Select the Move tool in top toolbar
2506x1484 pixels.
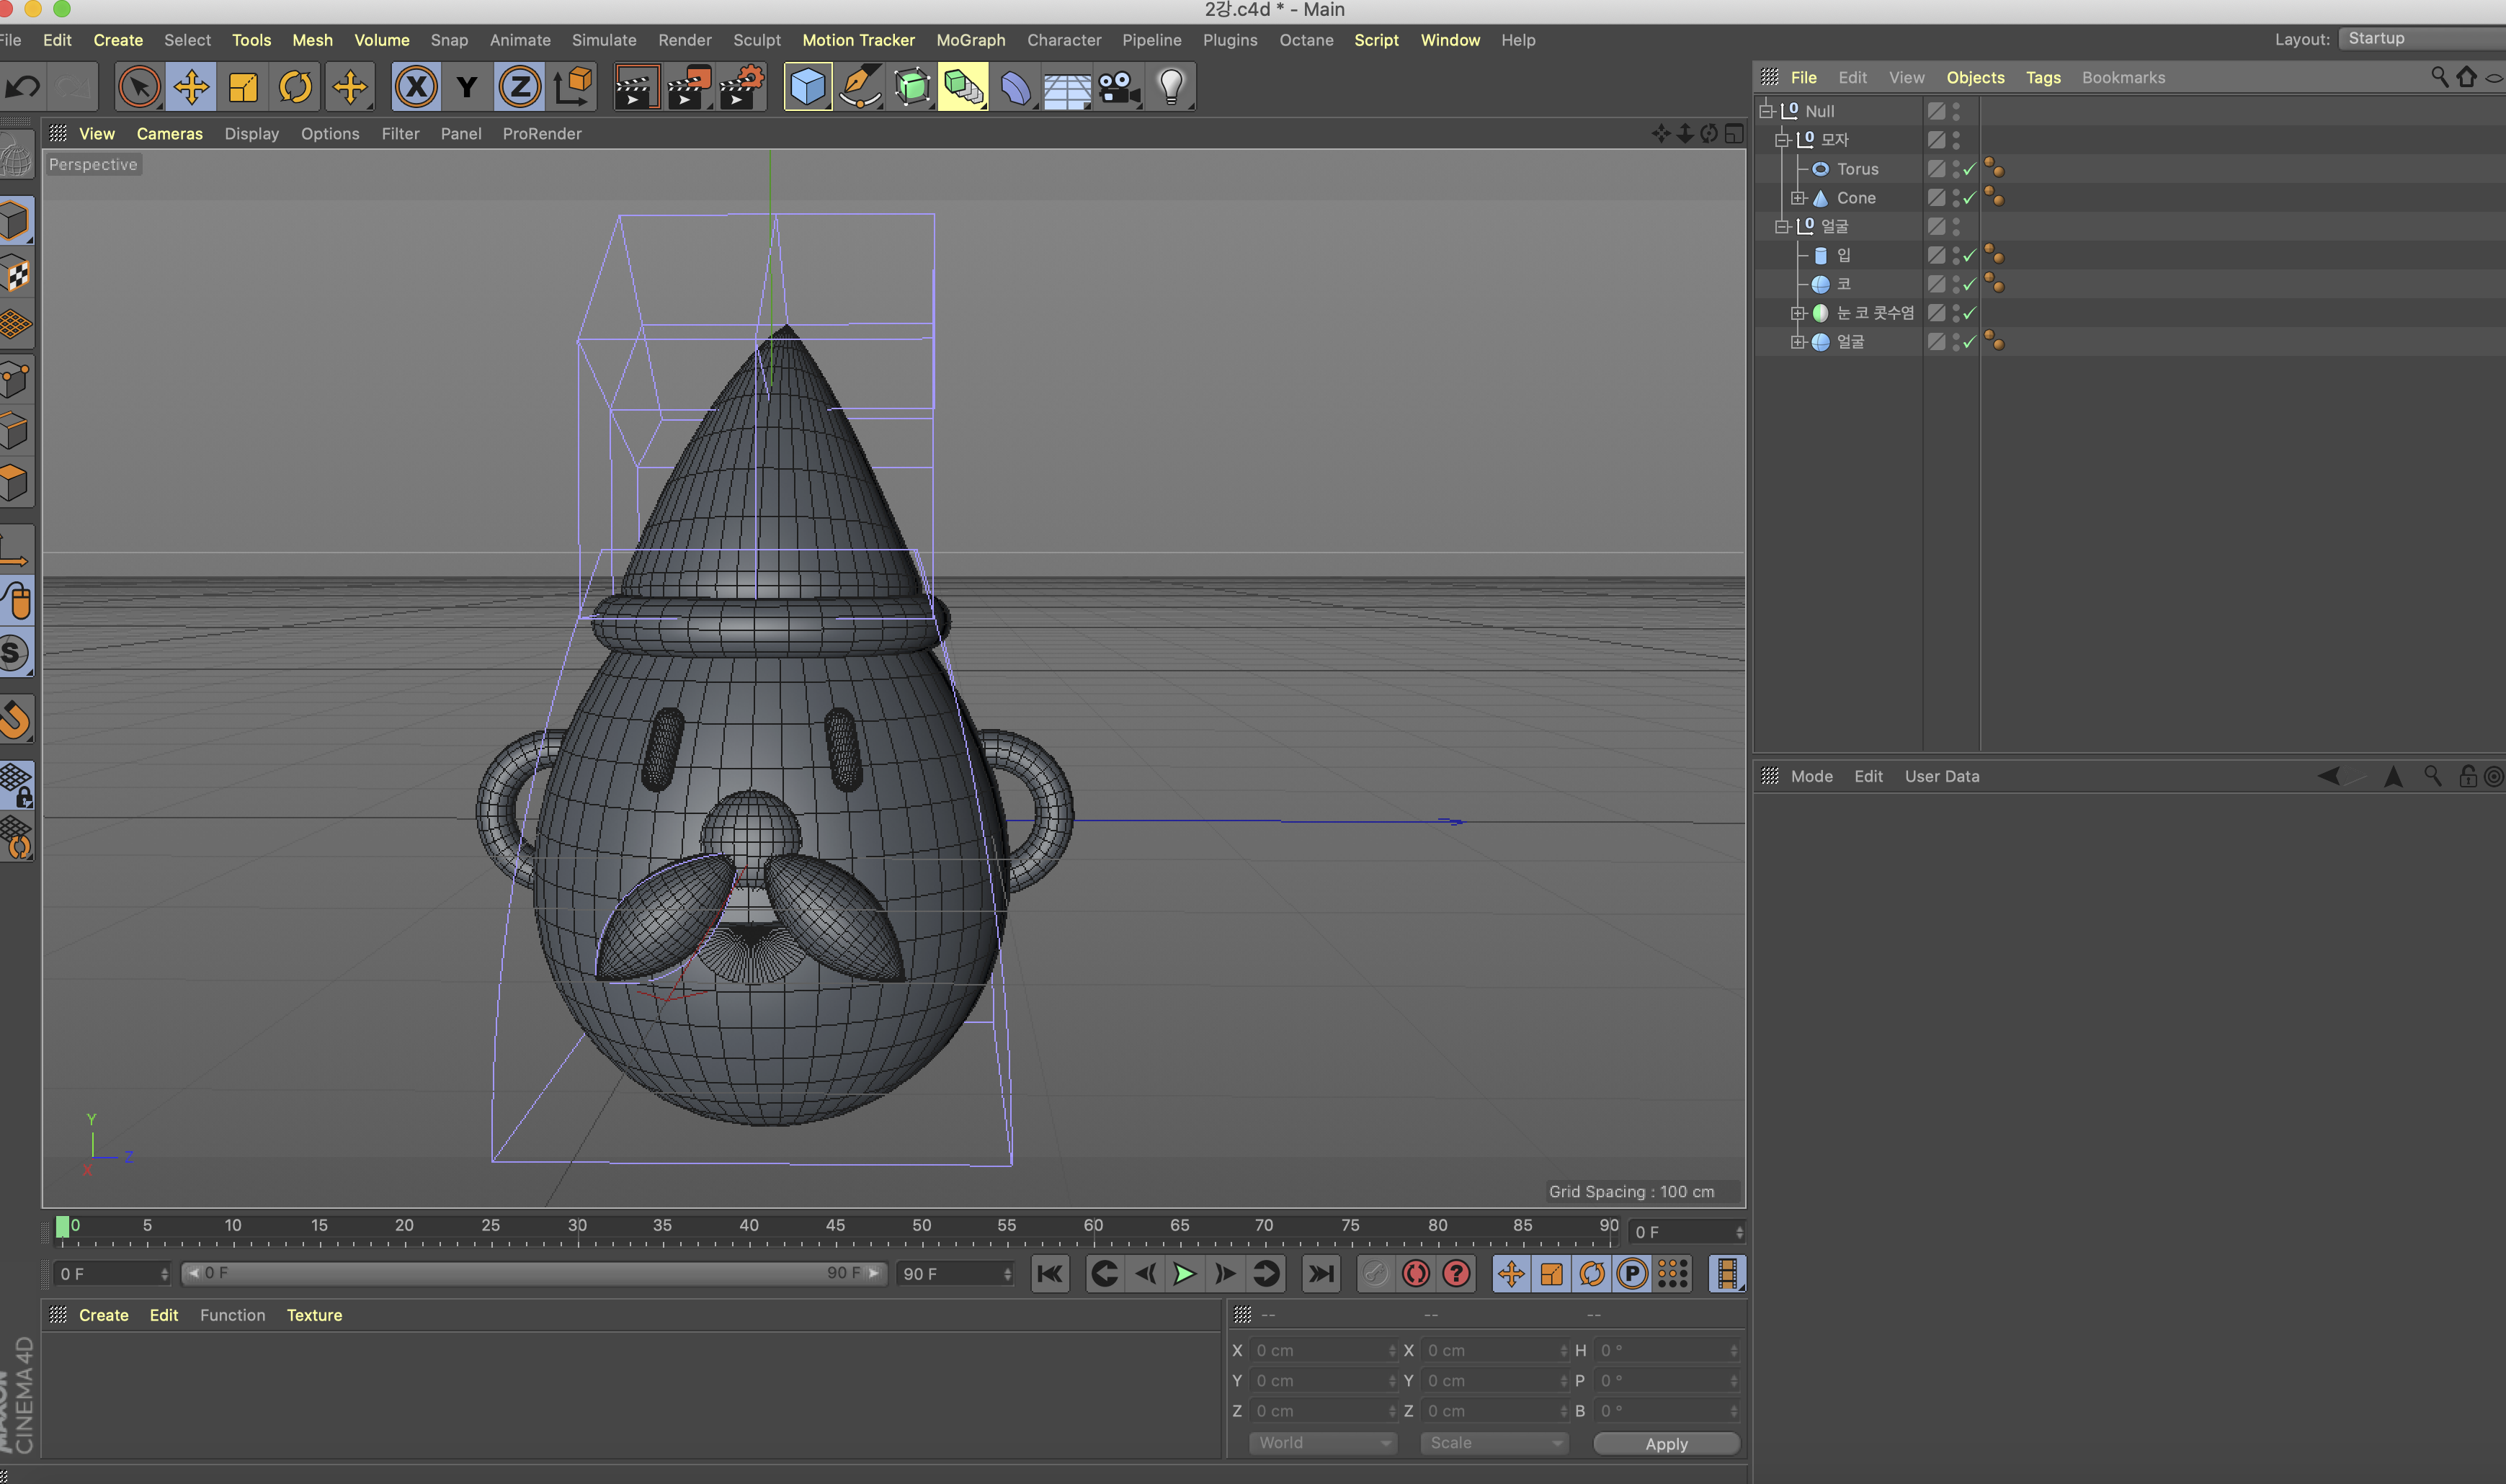pyautogui.click(x=191, y=87)
